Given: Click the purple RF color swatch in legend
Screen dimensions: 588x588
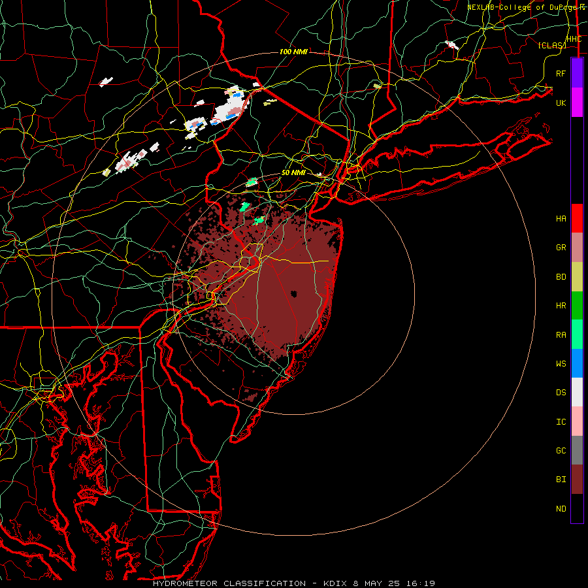Looking at the screenshot, I should coord(577,73).
